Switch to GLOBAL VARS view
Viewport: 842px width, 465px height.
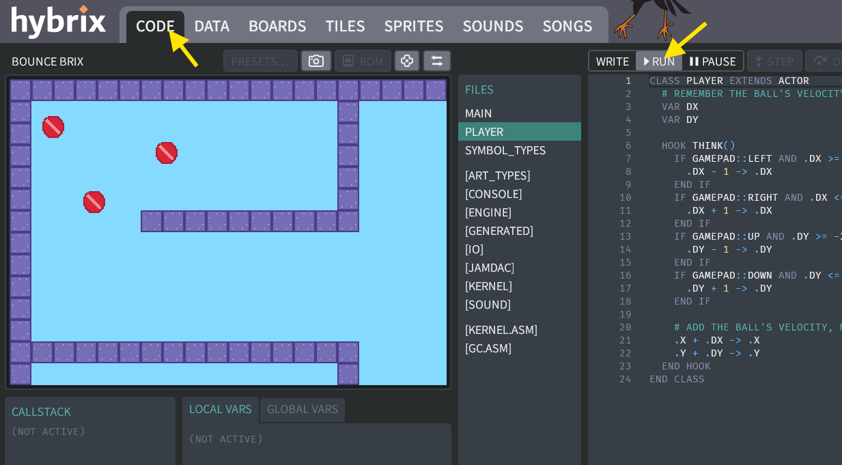(x=303, y=410)
